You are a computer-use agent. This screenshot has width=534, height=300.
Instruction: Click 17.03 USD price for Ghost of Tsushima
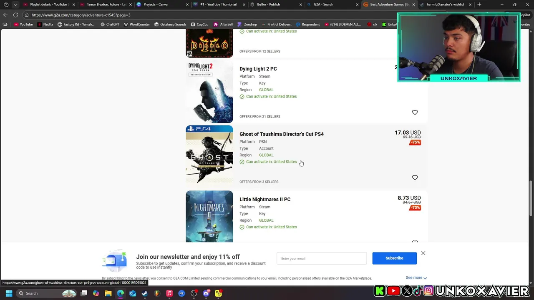pos(408,132)
